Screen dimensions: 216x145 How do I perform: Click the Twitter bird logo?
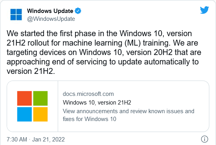pos(205,10)
